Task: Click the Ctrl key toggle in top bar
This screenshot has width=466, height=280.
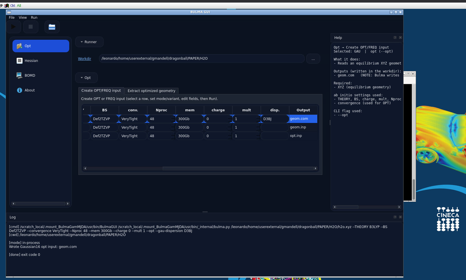Action: (12, 6)
